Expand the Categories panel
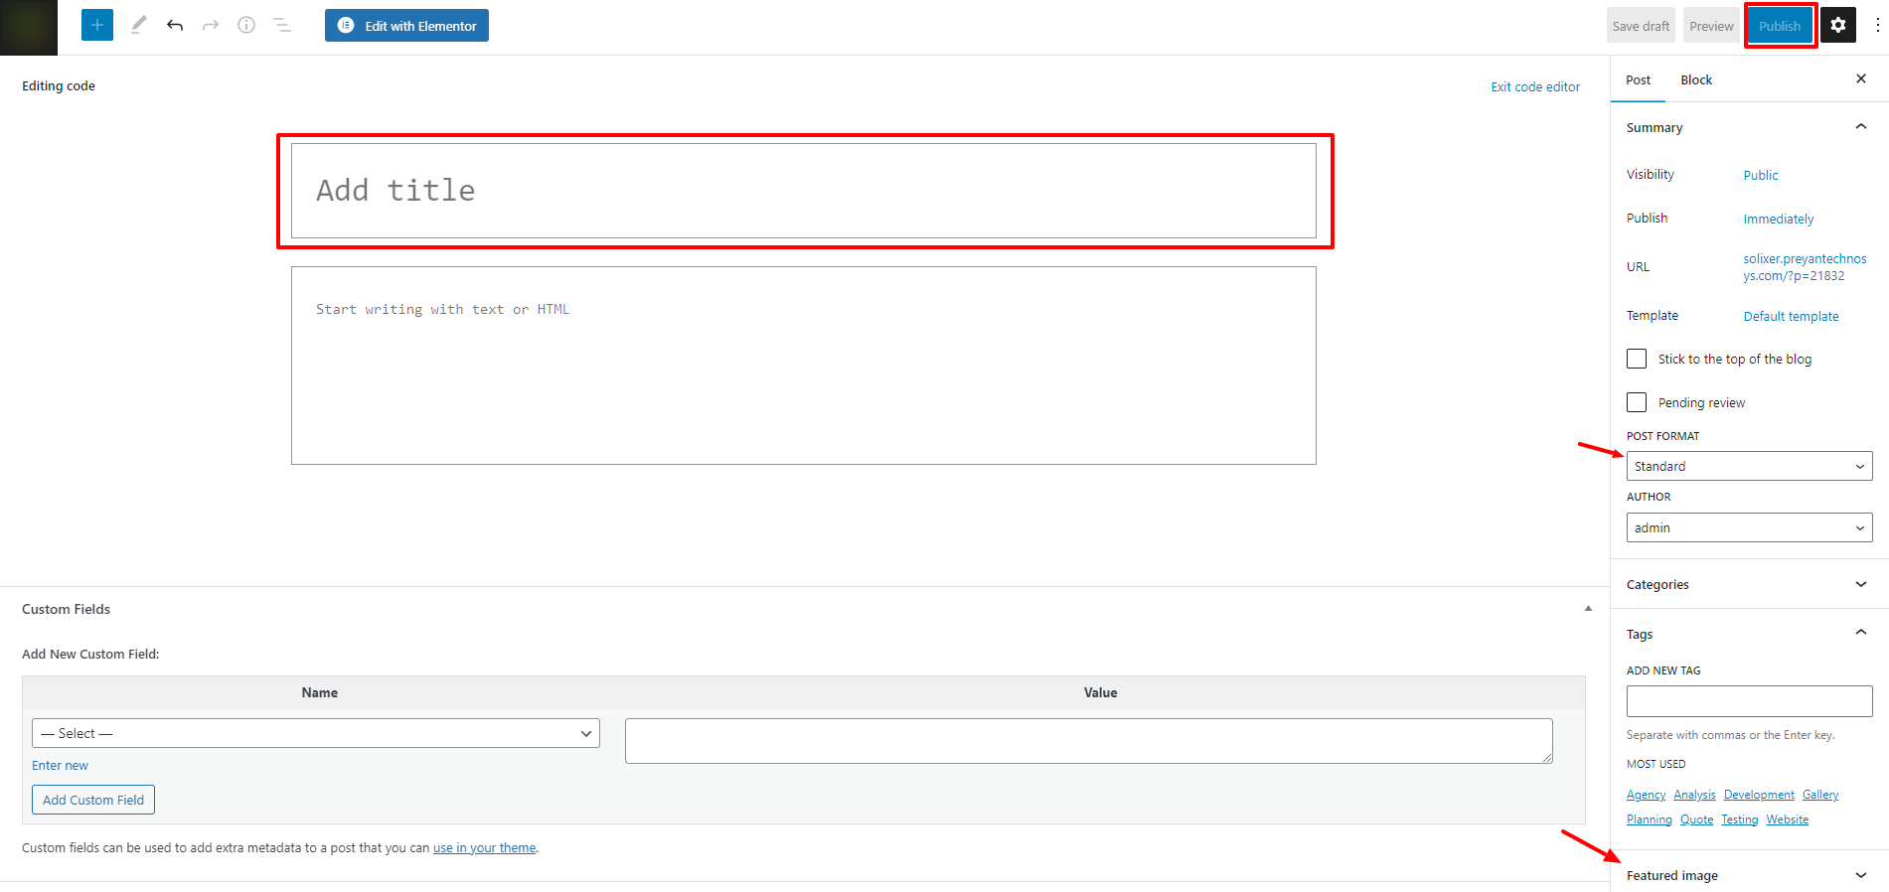Screen dimensions: 1889x892 tap(1749, 584)
